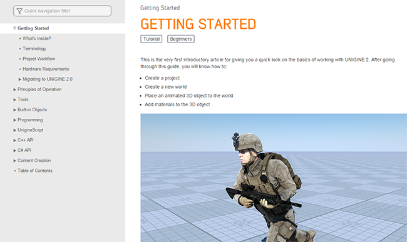This screenshot has width=407, height=242.
Task: Click the soldier render image
Action: [x=274, y=178]
